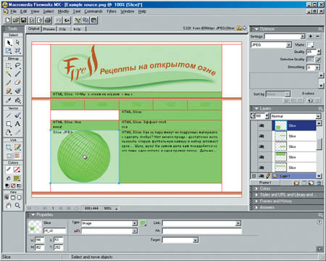Viewport: 326px width, 261px height.
Task: Switch to the 2-Up tab
Action: coord(62,29)
